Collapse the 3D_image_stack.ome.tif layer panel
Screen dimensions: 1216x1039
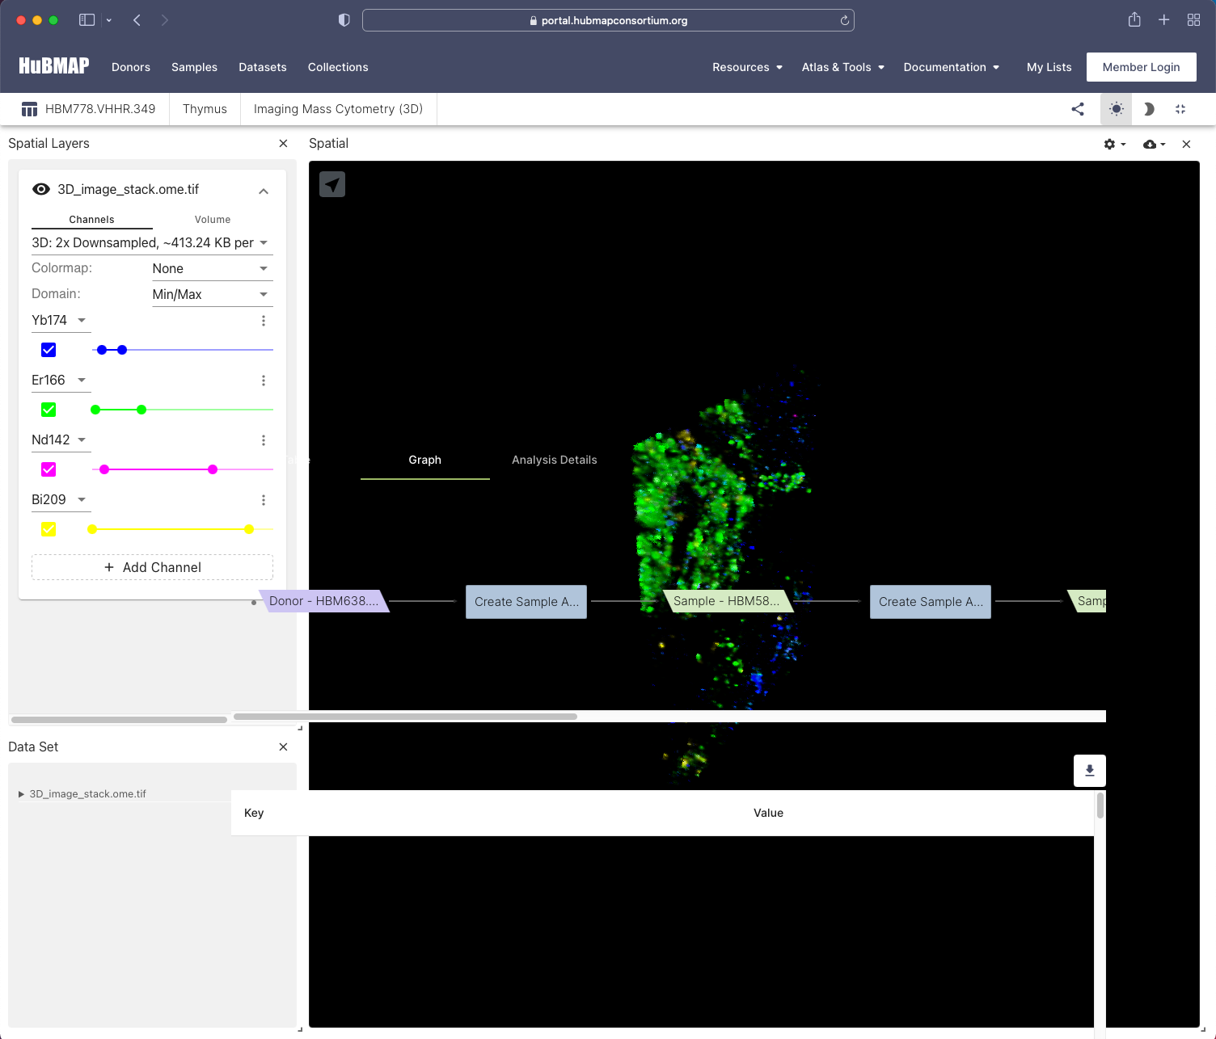tap(264, 191)
